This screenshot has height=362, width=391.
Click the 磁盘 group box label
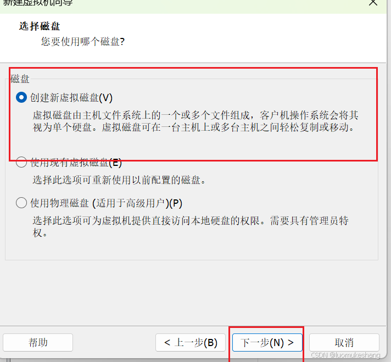tap(20, 79)
